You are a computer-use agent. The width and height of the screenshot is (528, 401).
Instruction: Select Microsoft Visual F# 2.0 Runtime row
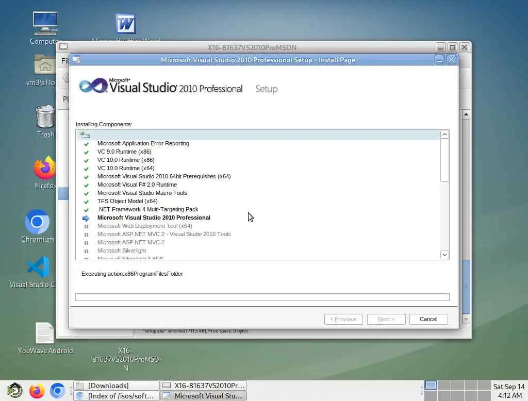click(258, 185)
